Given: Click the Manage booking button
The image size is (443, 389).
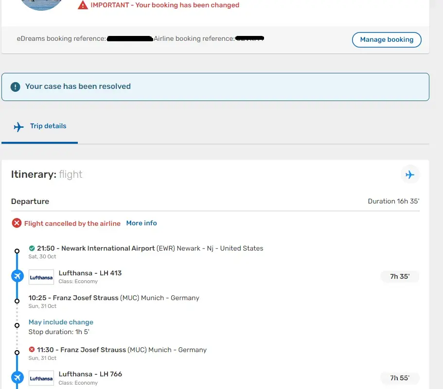Looking at the screenshot, I should 387,40.
